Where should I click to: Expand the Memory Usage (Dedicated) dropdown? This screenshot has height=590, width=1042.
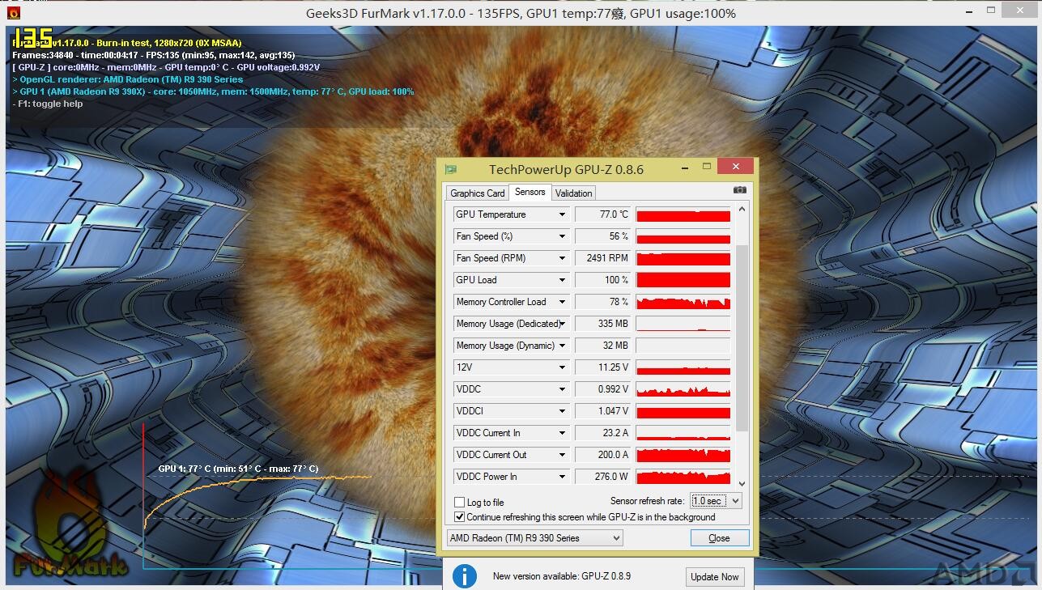tap(562, 324)
